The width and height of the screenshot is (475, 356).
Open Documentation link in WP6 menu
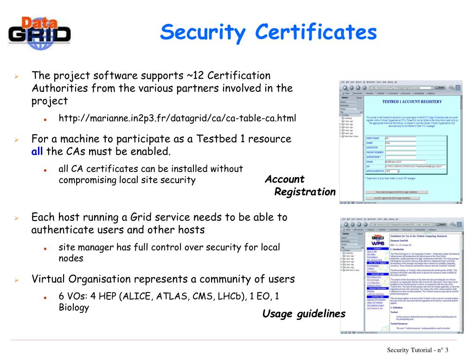click(372, 266)
